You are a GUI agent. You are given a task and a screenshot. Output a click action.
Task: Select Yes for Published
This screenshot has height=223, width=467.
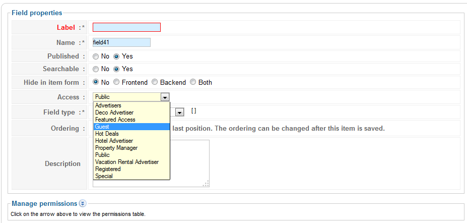(116, 57)
